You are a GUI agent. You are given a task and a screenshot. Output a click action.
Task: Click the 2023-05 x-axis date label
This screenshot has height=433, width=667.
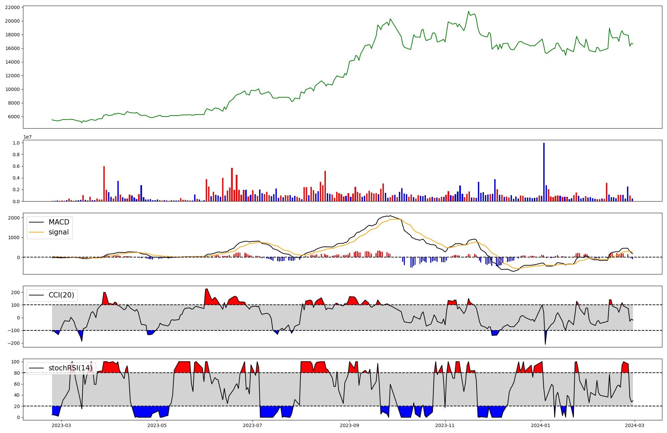157,425
